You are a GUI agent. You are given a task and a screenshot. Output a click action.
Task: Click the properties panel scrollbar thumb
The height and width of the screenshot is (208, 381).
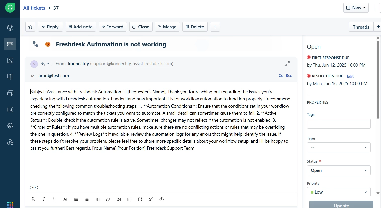[x=378, y=80]
